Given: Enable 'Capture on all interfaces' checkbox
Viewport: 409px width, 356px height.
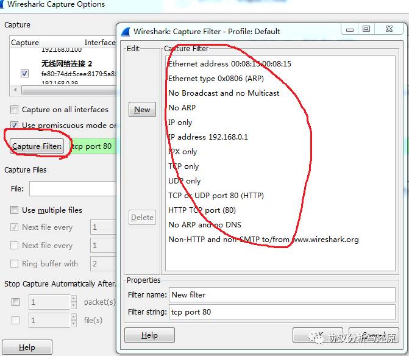Looking at the screenshot, I should click(x=15, y=109).
